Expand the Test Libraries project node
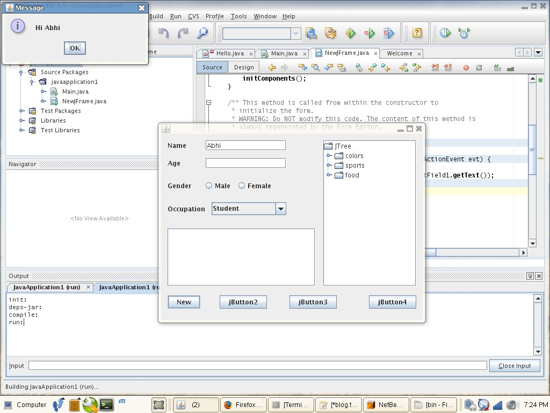This screenshot has height=413, width=550. [22, 130]
